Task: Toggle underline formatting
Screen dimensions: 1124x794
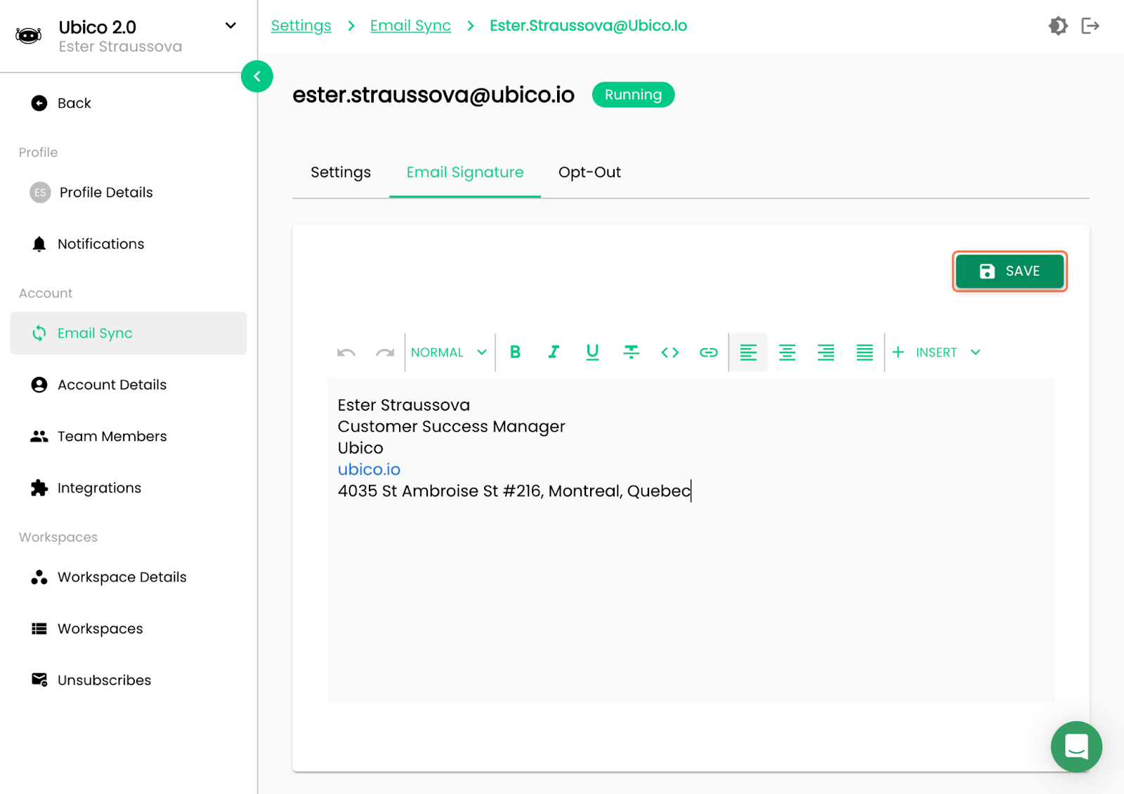Action: (592, 352)
